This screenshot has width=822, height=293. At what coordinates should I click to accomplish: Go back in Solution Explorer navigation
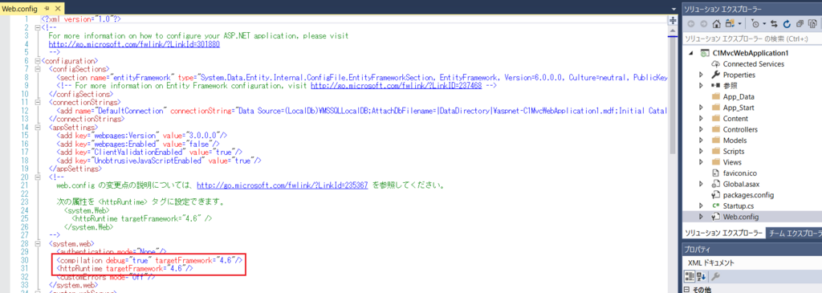(690, 23)
